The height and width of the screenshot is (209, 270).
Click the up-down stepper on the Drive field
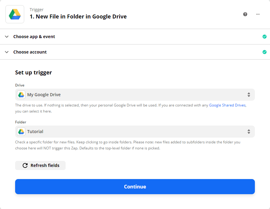pyautogui.click(x=249, y=94)
